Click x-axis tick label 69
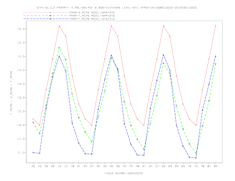 [183, 166]
